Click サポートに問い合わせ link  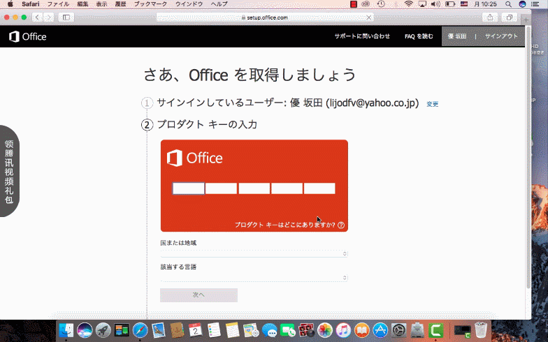pyautogui.click(x=362, y=36)
